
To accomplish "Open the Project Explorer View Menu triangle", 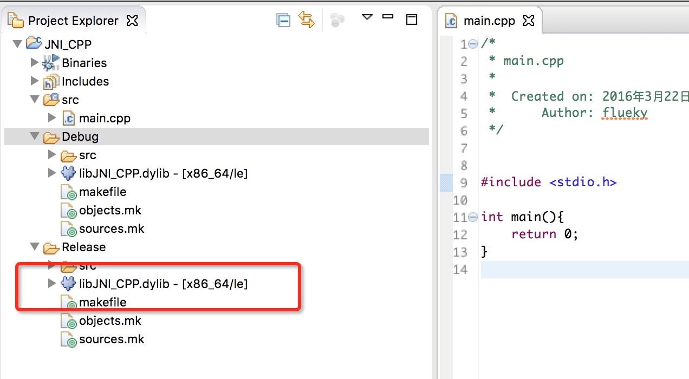I will [x=367, y=17].
